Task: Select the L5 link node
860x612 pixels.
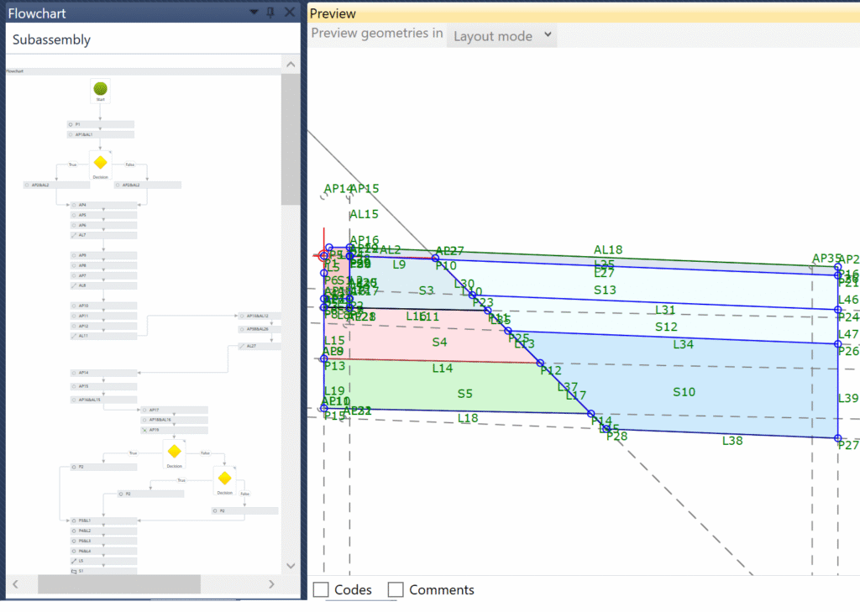Action: (102, 561)
